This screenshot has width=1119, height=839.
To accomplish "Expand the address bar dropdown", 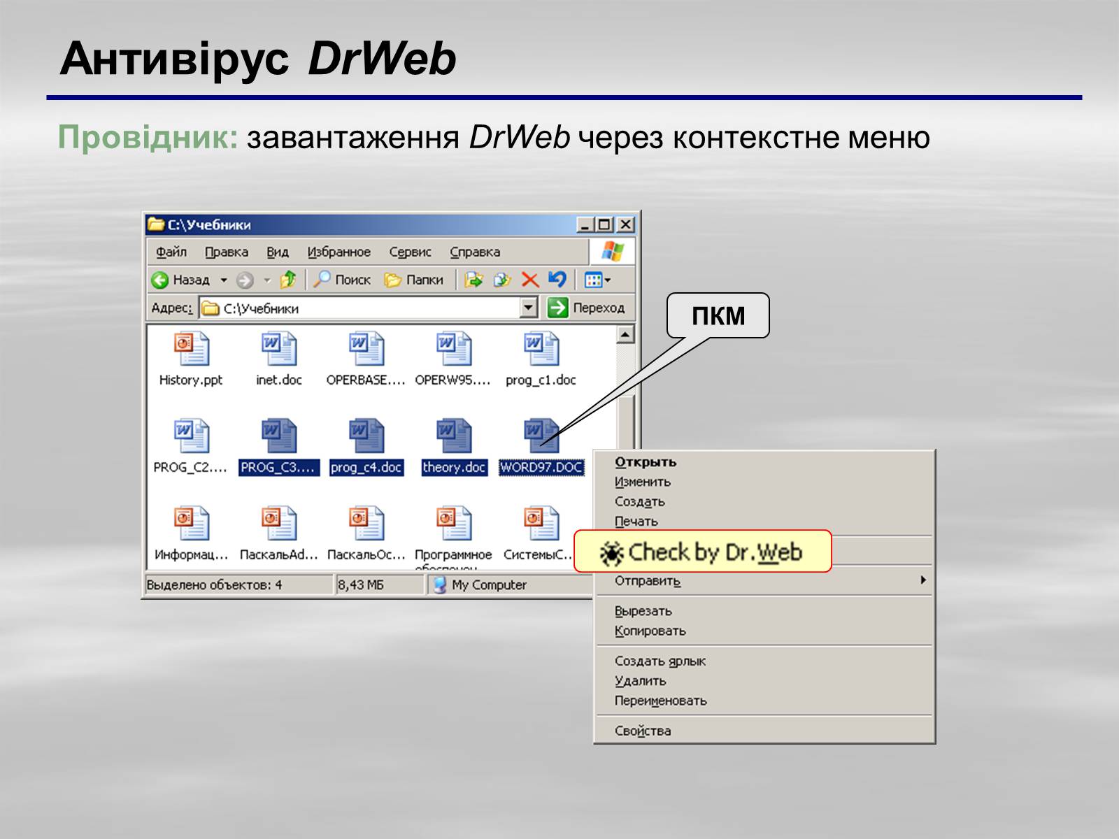I will [529, 308].
